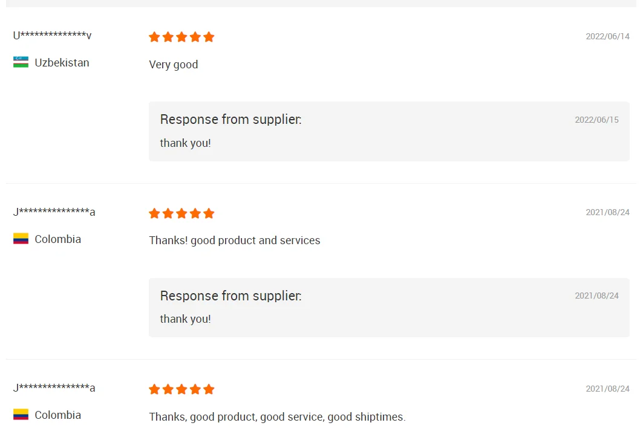Click the stars above 'Thanks! good product and services'
The image size is (640, 443).
pyautogui.click(x=181, y=213)
